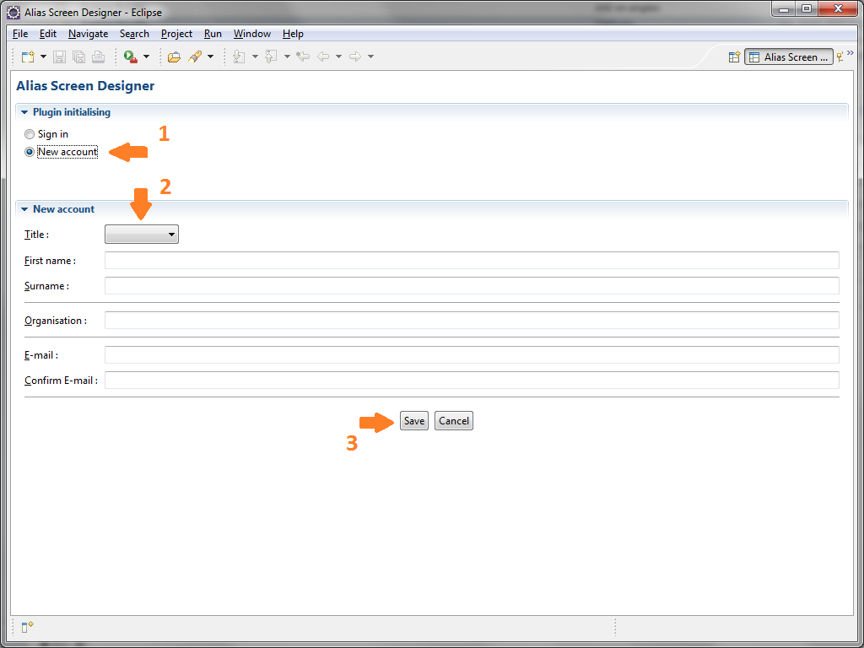This screenshot has width=864, height=648.
Task: Open the Forward history dropdown arrow
Action: (370, 57)
